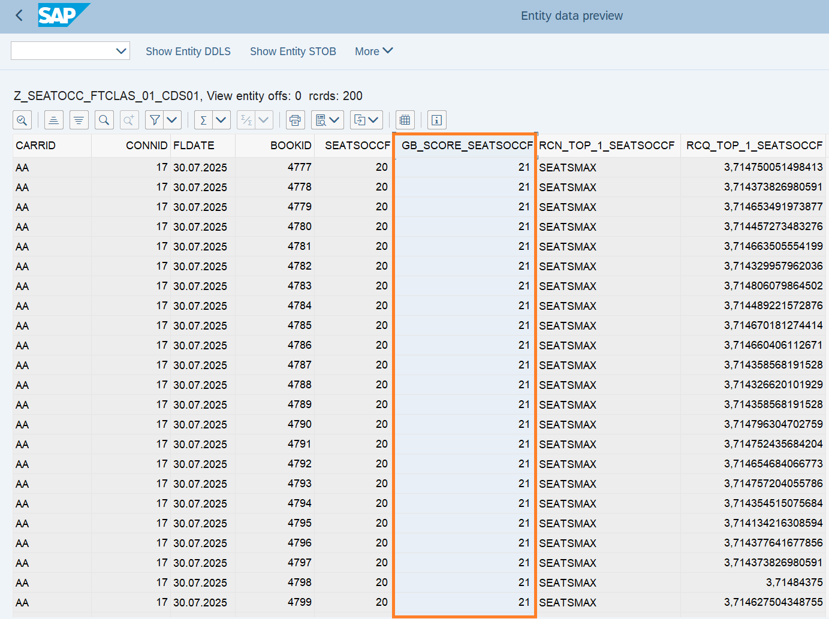Open the information icon button

click(x=436, y=120)
